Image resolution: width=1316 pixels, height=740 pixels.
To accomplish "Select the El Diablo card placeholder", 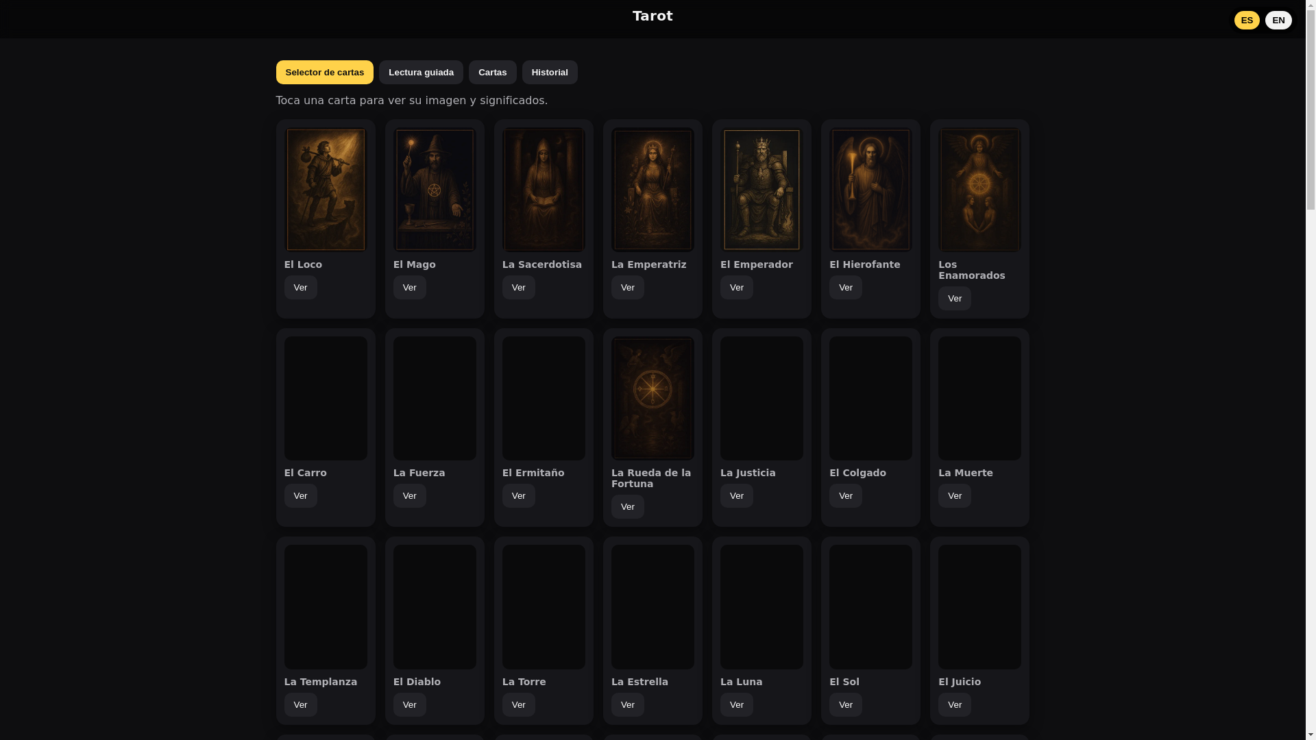I will pyautogui.click(x=434, y=607).
